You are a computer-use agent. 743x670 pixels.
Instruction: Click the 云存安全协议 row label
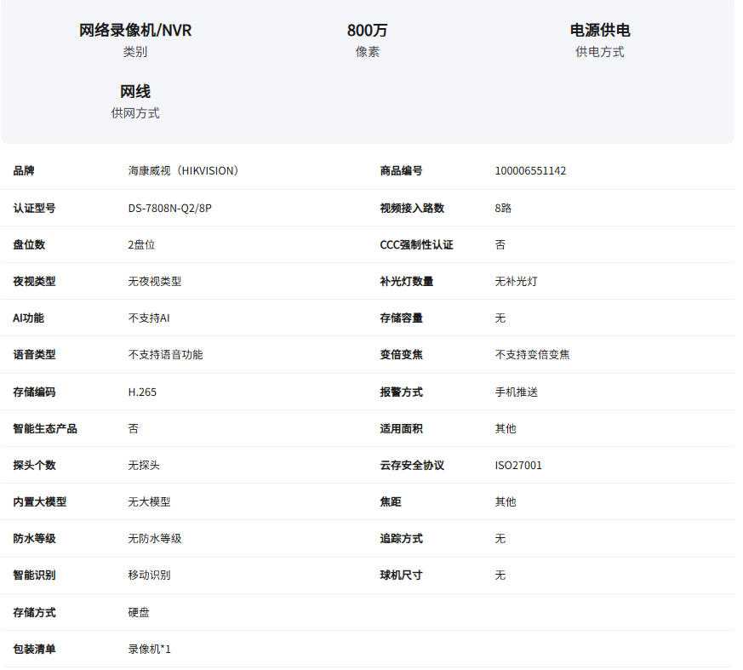coord(412,466)
